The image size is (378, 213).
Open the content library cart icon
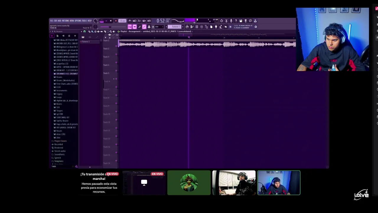click(230, 27)
